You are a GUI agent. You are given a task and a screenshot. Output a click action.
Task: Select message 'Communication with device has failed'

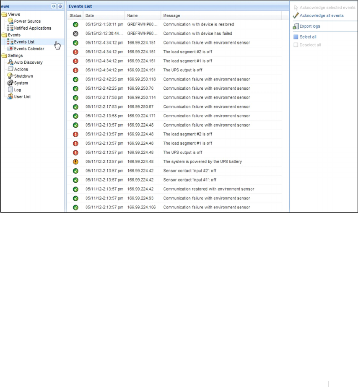coord(197,34)
